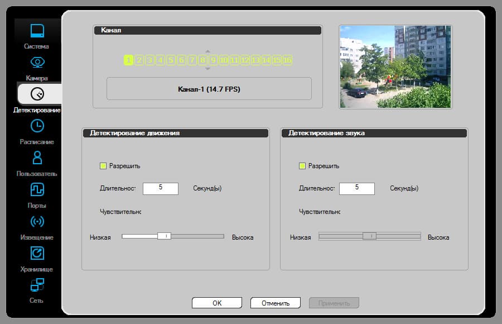
Task: Open the Пользователь person icon
Action: coord(37,158)
